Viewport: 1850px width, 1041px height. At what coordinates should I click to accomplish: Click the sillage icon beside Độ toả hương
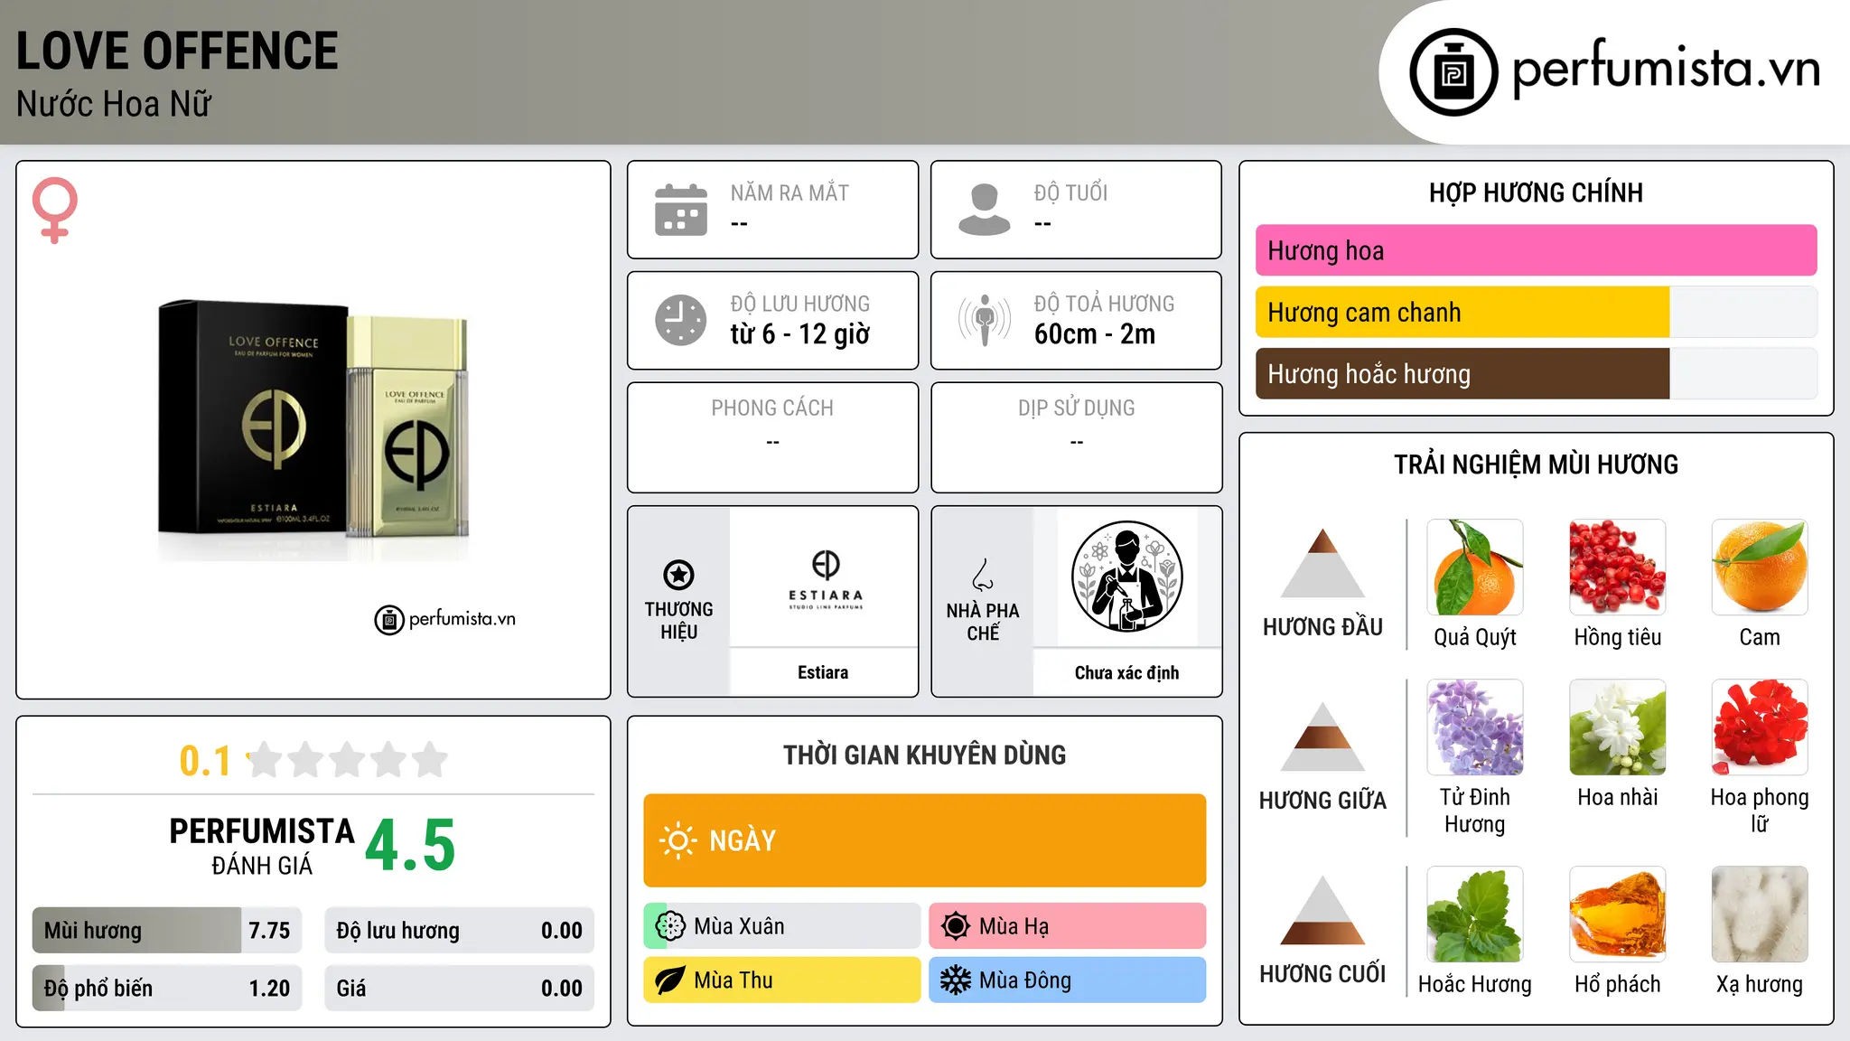(985, 320)
